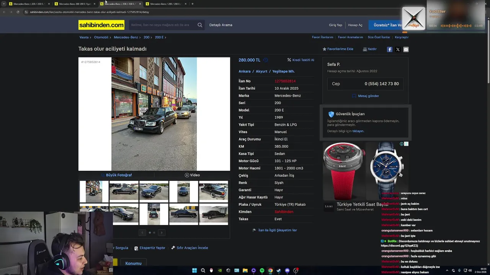This screenshot has width=490, height=275.
Task: Click Ekspertiz Yaptır link
Action: tap(150, 248)
